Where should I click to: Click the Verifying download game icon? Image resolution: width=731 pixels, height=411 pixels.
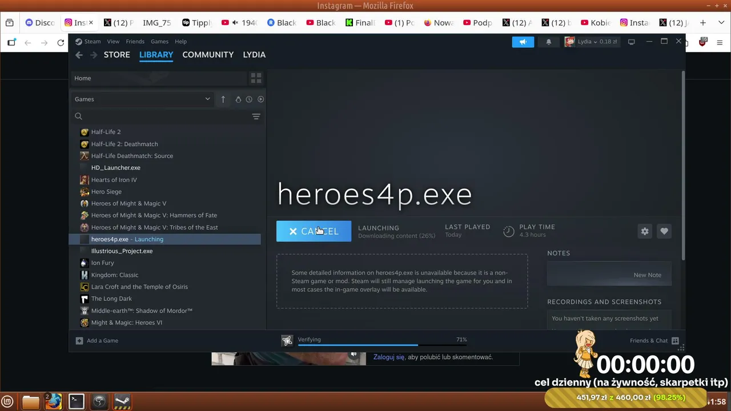tap(287, 341)
